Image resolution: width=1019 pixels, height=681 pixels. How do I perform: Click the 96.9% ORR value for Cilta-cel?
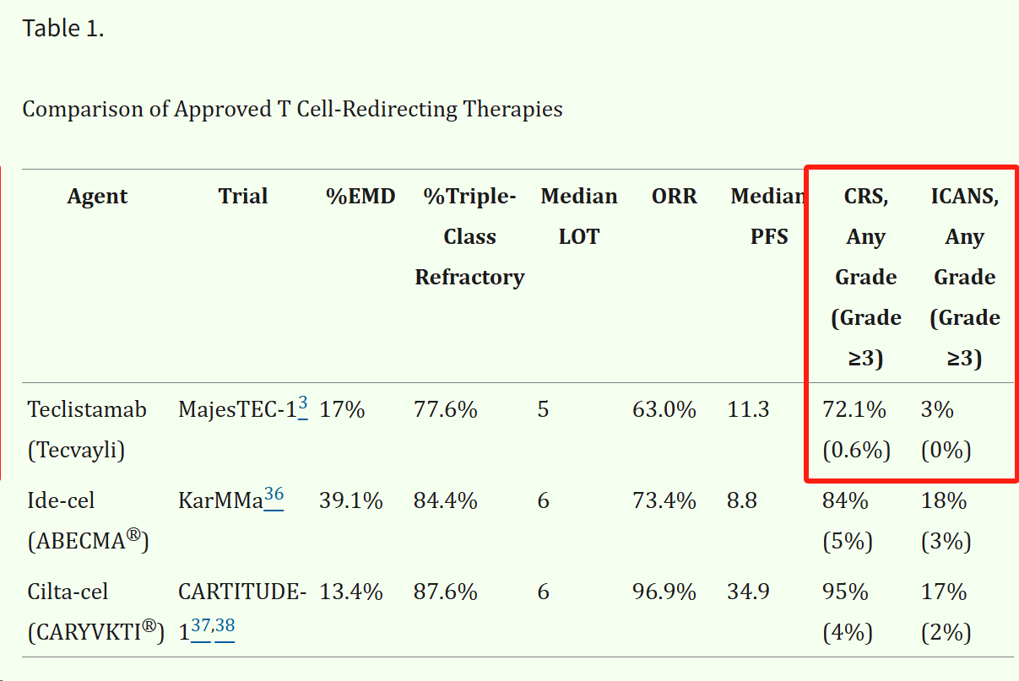(664, 592)
